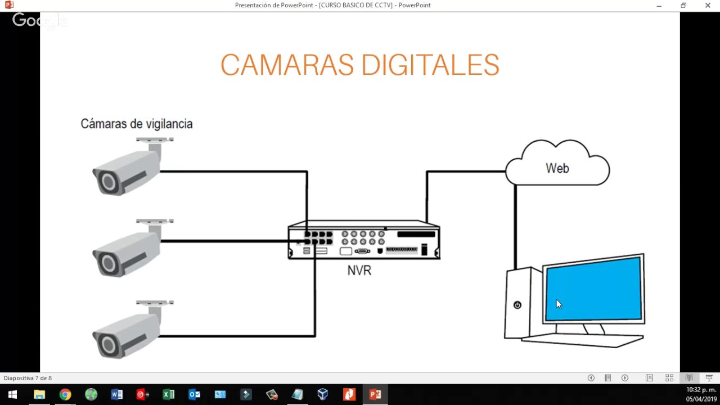Open Outlook from the taskbar
Viewport: 720px width, 405px height.
click(x=194, y=394)
